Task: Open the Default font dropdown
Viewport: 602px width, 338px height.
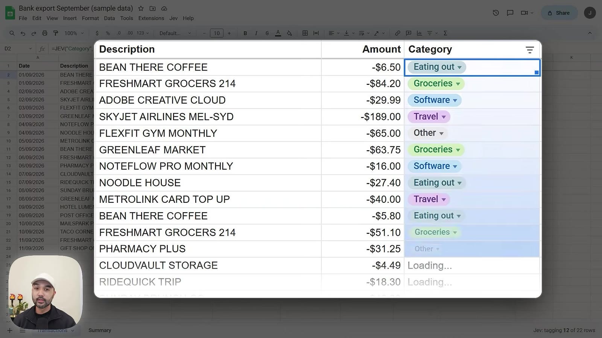Action: (175, 33)
